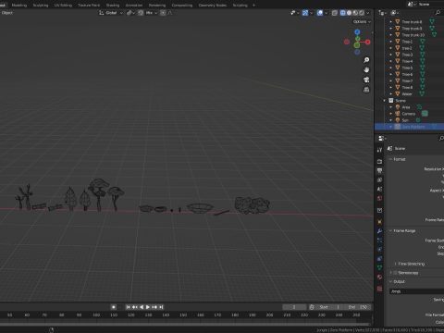Viewport: 444px width, 333px height.
Task: Collapse the Frame Range panel
Action: [390, 230]
